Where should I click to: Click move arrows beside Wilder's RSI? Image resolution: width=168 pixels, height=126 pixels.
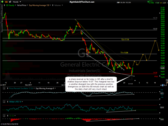(x=8, y=102)
